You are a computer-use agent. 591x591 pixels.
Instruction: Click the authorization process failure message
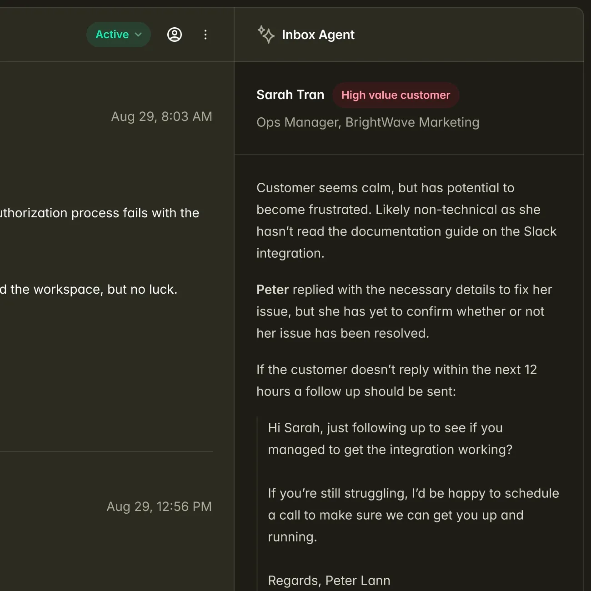(100, 213)
